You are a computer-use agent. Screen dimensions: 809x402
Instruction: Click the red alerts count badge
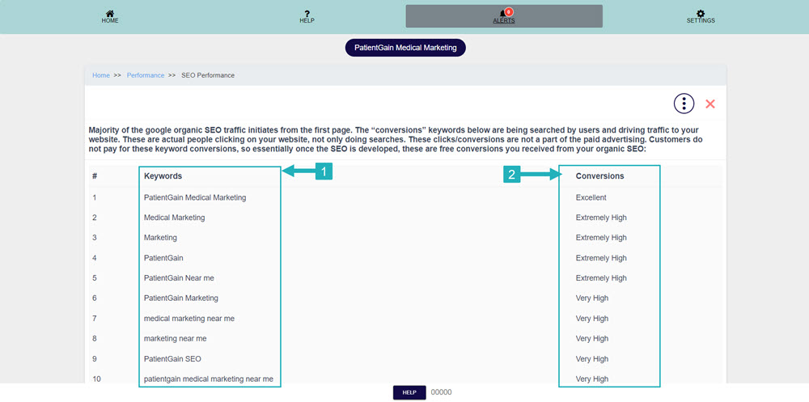[x=509, y=11]
